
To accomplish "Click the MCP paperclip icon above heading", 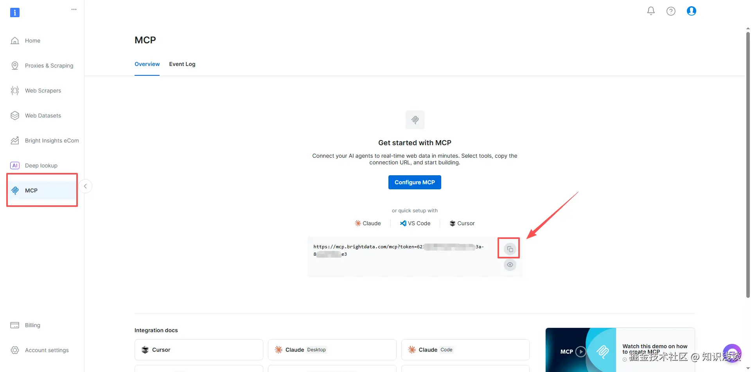I will (x=415, y=120).
